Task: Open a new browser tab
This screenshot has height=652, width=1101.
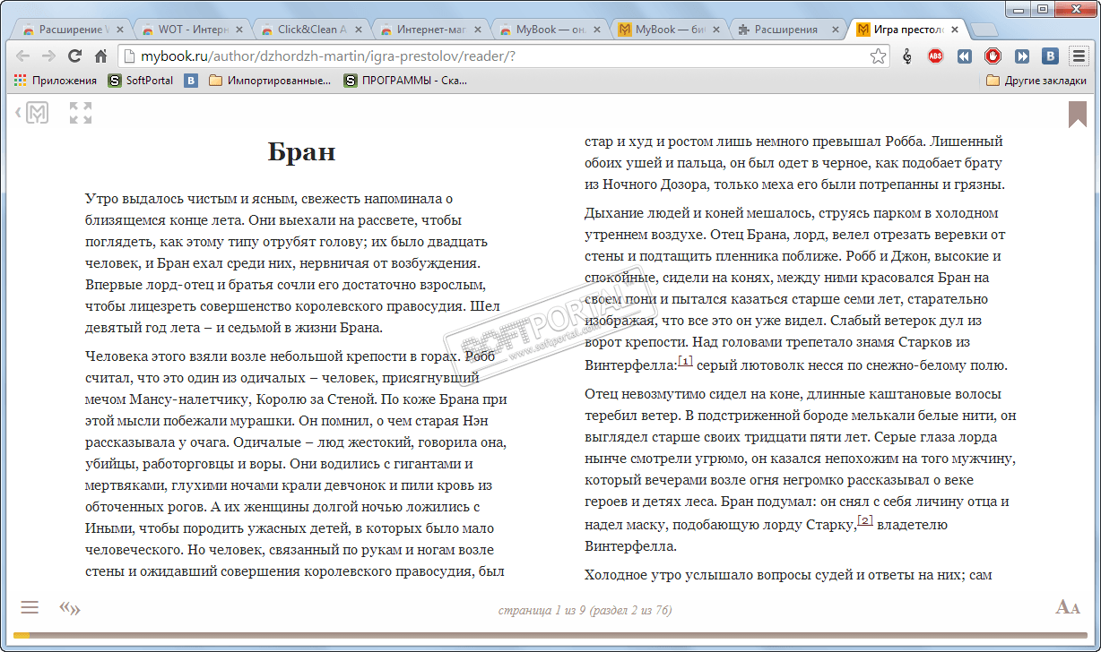Action: [984, 30]
